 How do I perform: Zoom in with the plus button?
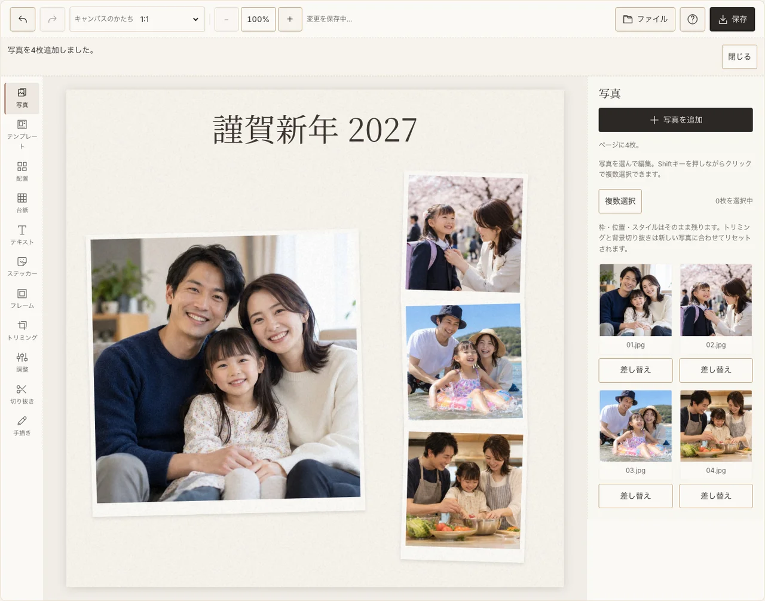pyautogui.click(x=290, y=19)
